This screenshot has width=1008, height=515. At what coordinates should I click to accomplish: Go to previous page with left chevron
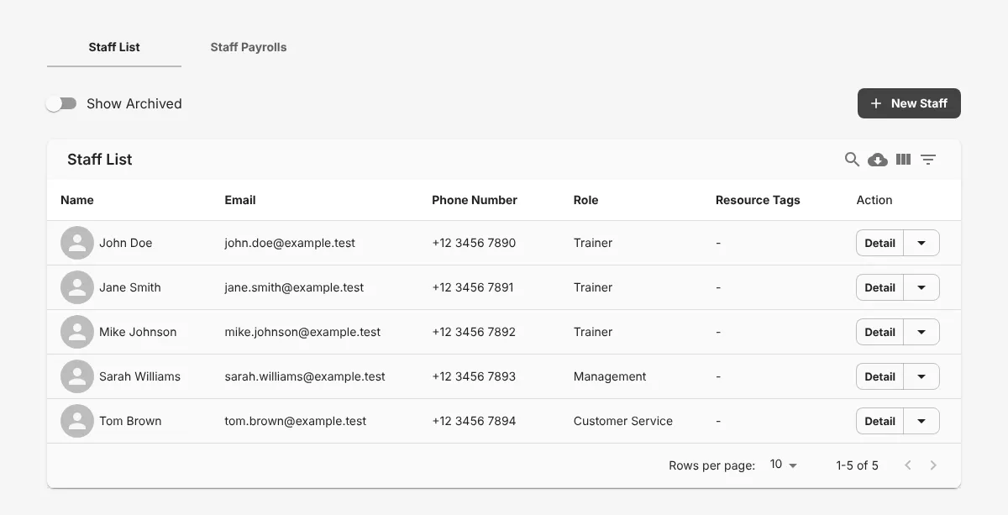click(x=907, y=465)
